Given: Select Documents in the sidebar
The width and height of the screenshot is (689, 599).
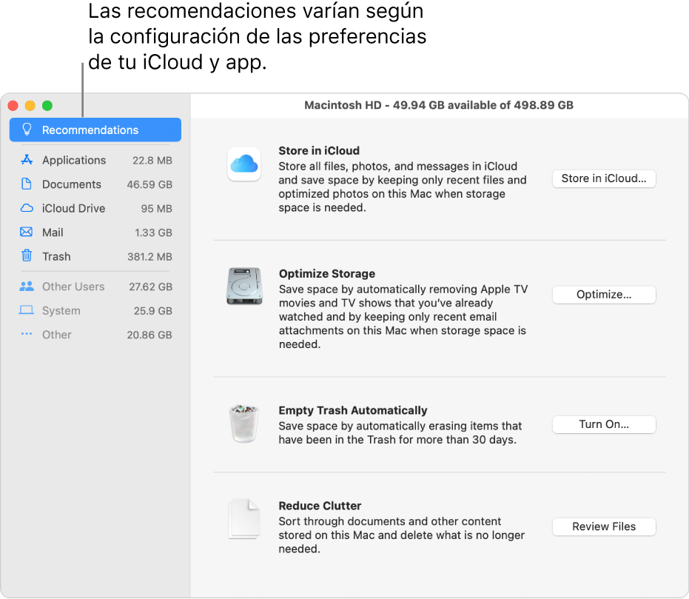Looking at the screenshot, I should (95, 184).
